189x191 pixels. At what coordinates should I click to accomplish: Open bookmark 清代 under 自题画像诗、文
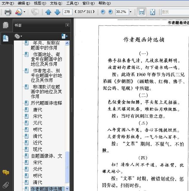click(x=37, y=182)
